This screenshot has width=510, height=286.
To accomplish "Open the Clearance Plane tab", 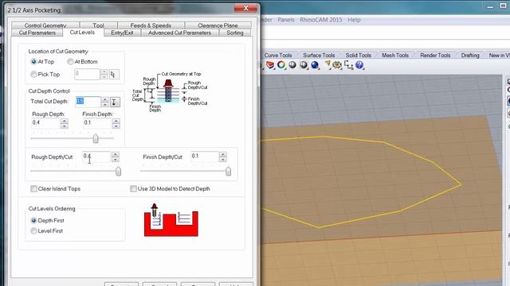I will (218, 25).
